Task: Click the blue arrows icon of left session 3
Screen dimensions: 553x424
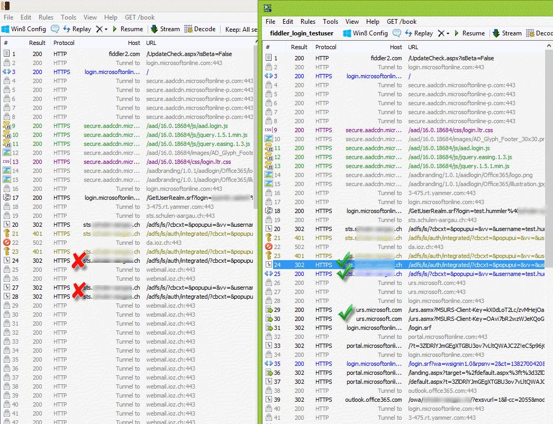Action: click(7, 71)
